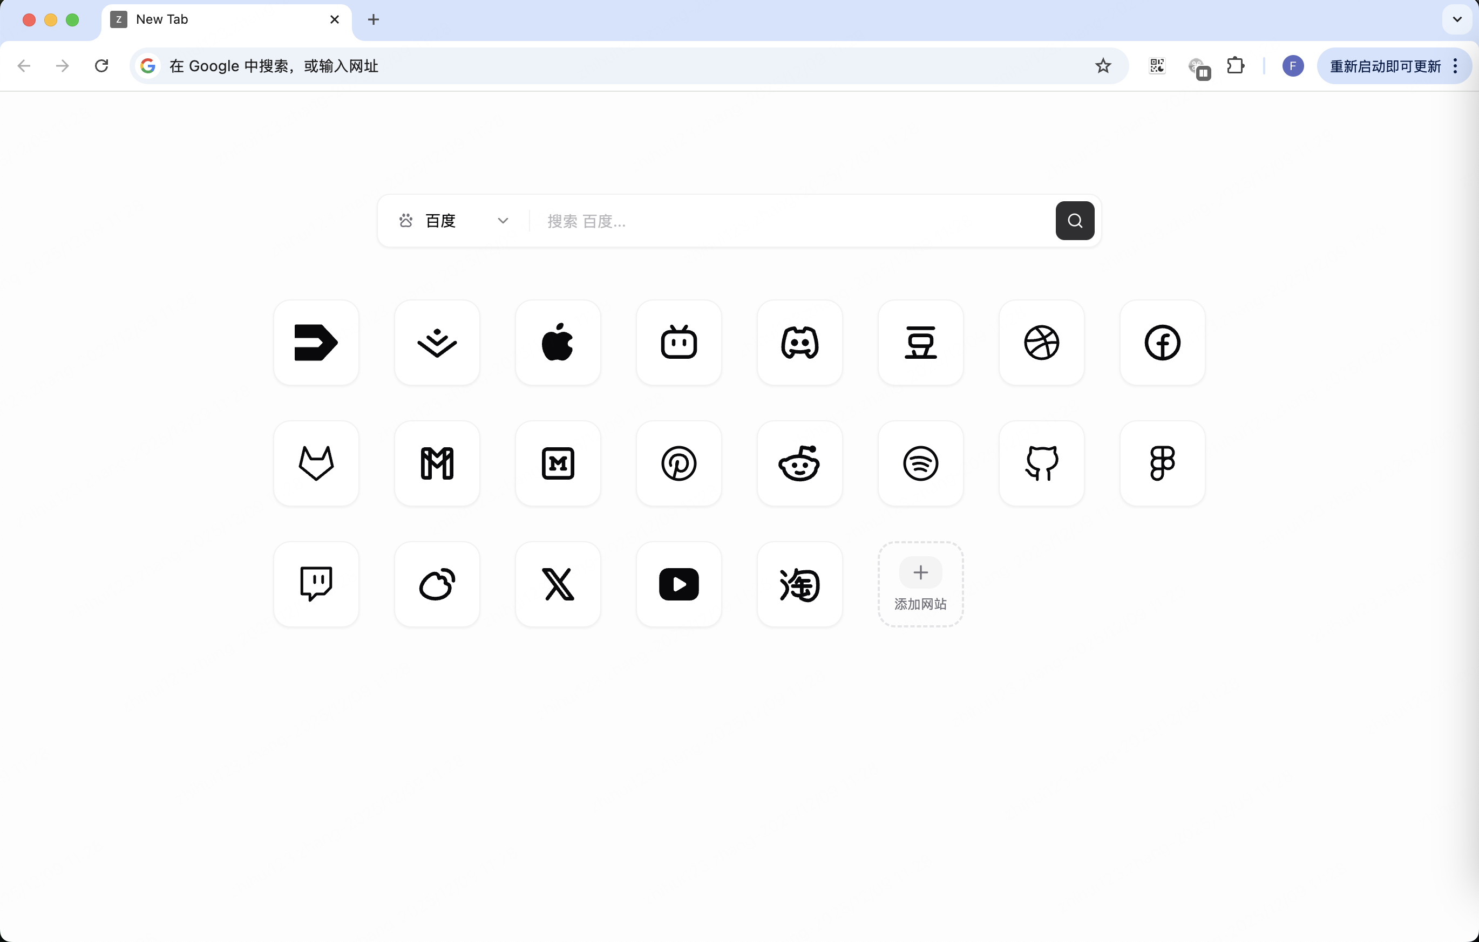Click the 添加网站 add site button
This screenshot has width=1479, height=942.
[920, 584]
